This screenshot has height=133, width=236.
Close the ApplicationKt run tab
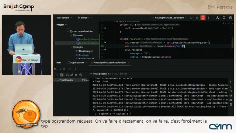pos(87,62)
